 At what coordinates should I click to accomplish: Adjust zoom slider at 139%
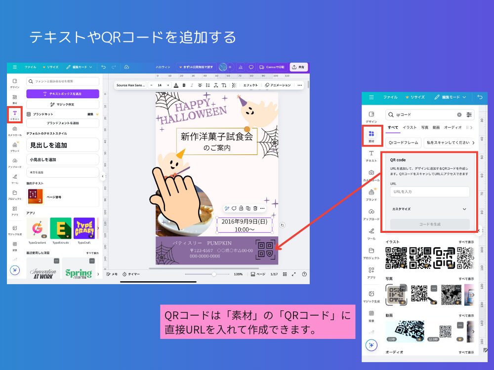(x=214, y=274)
